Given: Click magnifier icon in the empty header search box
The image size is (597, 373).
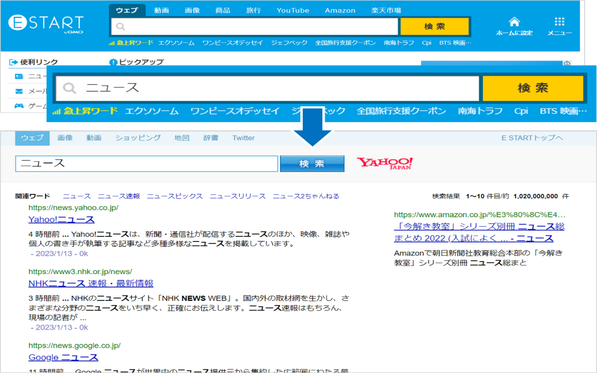Looking at the screenshot, I should click(x=120, y=27).
